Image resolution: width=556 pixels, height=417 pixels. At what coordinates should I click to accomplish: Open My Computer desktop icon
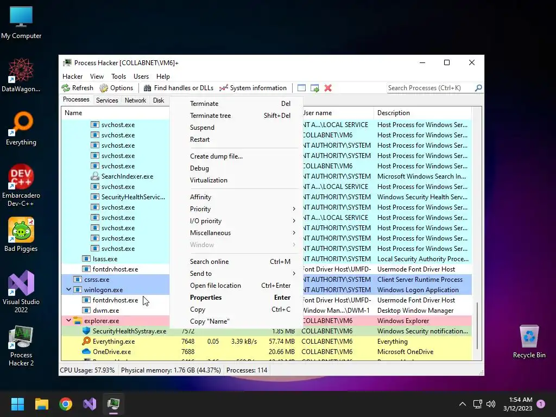click(21, 23)
